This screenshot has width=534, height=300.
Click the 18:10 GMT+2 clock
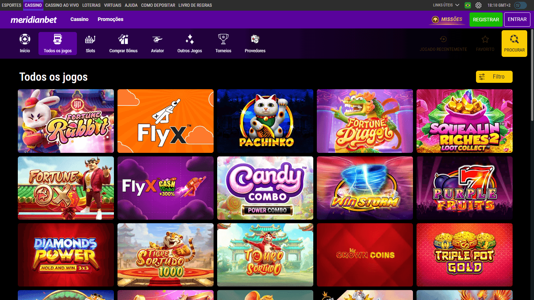(499, 5)
